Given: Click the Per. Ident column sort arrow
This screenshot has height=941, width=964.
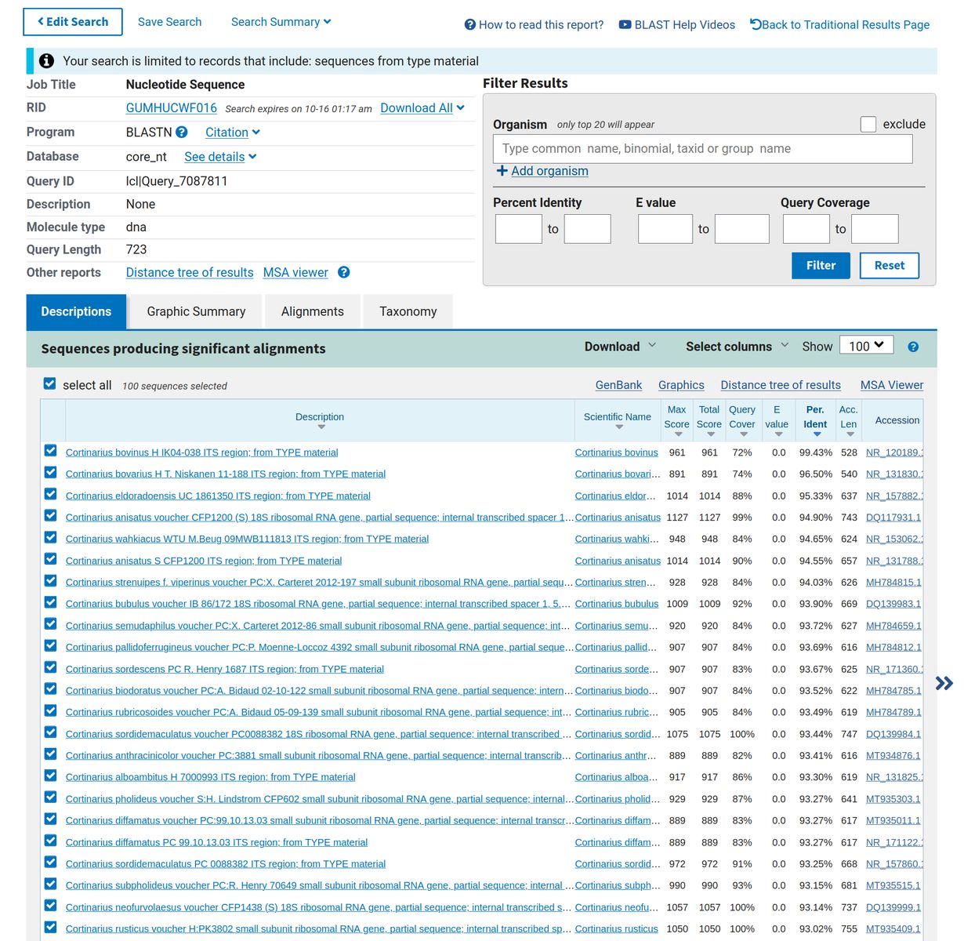Looking at the screenshot, I should (816, 434).
